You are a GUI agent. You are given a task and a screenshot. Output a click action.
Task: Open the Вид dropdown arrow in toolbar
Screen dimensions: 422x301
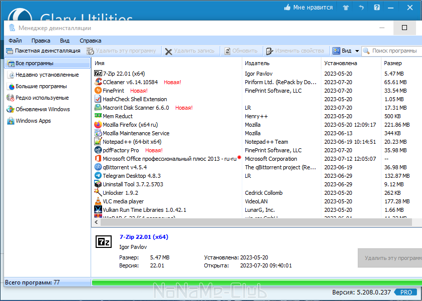357,51
